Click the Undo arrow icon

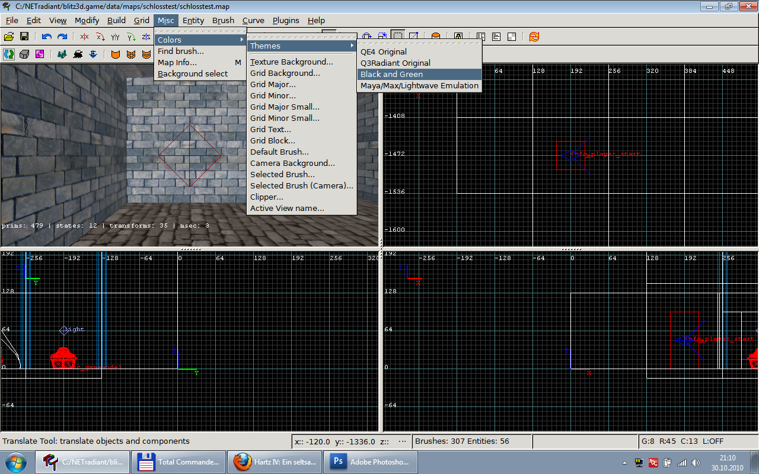[46, 37]
